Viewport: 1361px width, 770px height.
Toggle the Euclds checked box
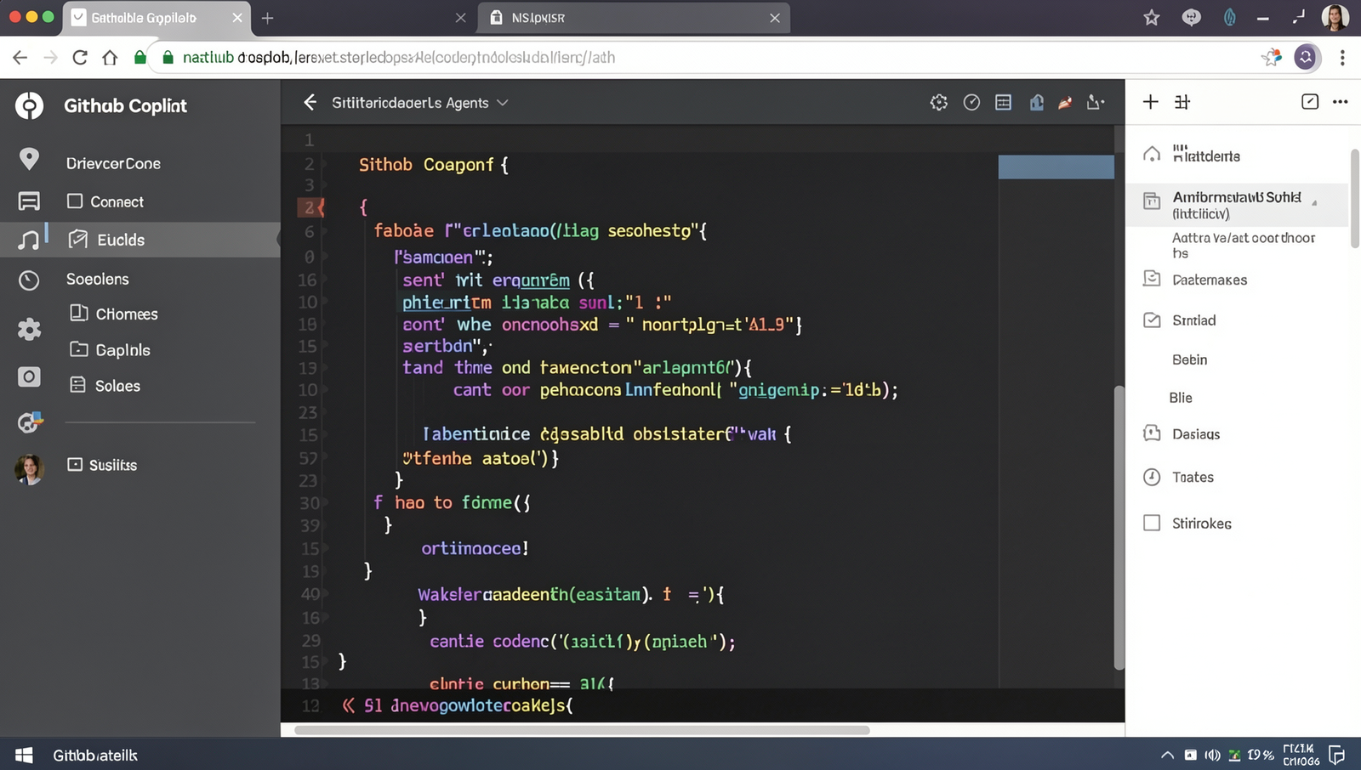pos(77,239)
